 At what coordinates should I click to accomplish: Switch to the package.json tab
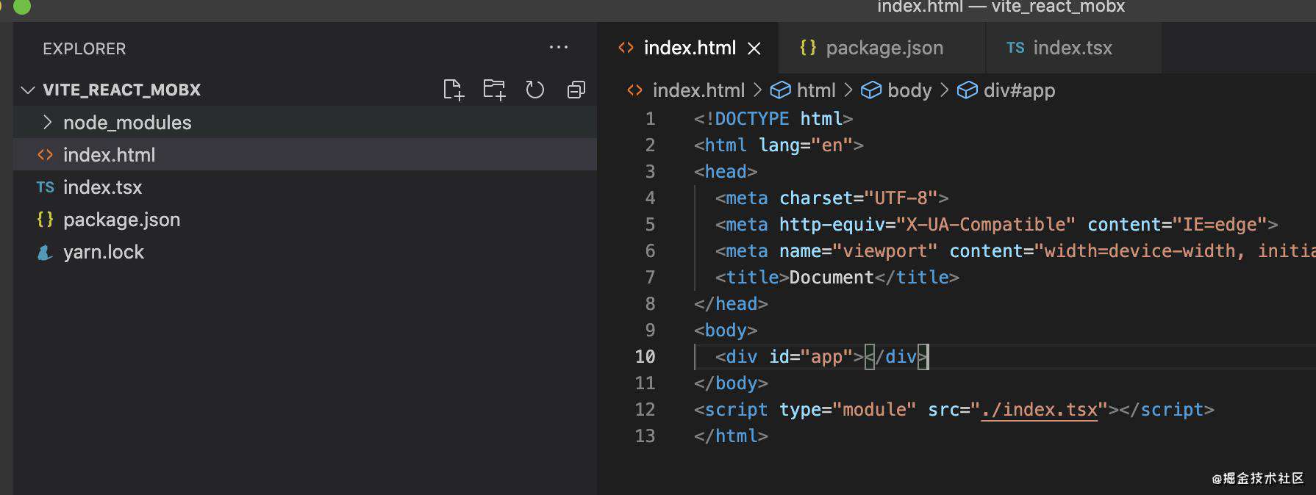coord(881,48)
